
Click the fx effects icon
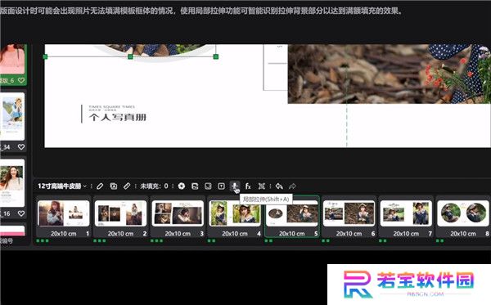tap(248, 186)
